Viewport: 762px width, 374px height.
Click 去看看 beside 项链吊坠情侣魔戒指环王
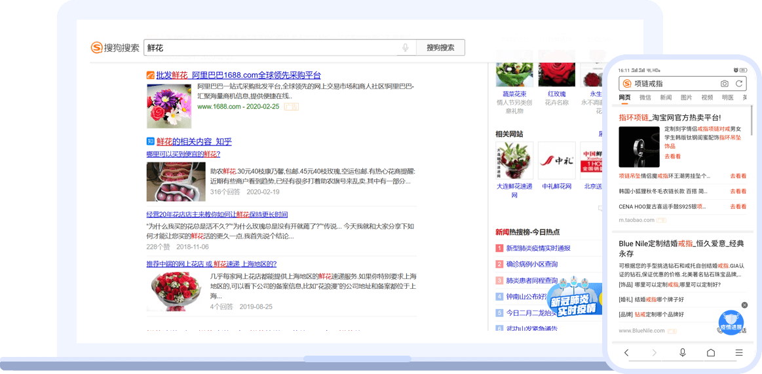(738, 176)
